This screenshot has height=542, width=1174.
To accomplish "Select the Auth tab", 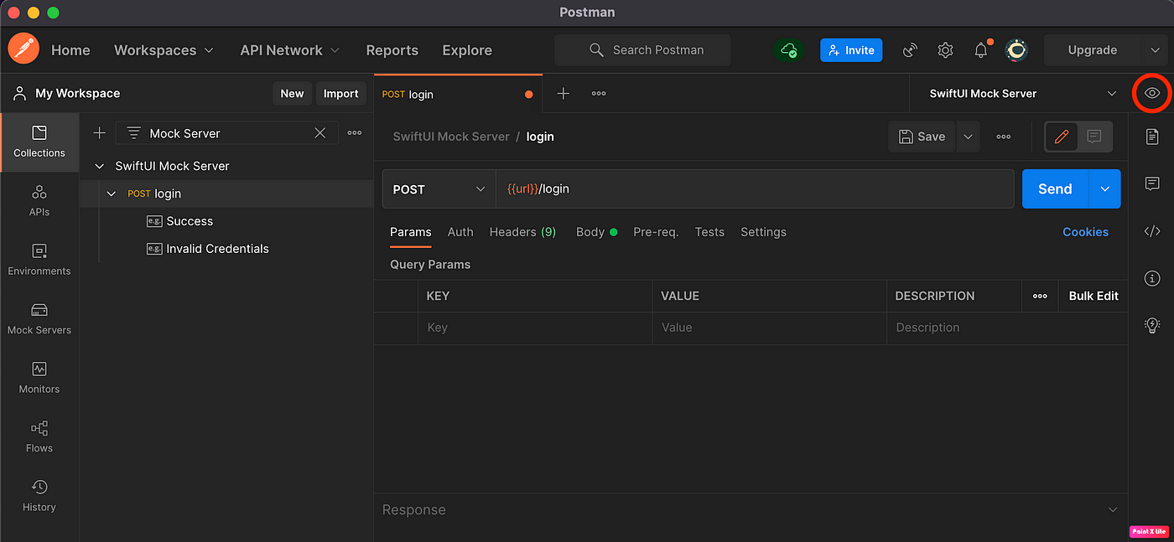I will pyautogui.click(x=460, y=232).
